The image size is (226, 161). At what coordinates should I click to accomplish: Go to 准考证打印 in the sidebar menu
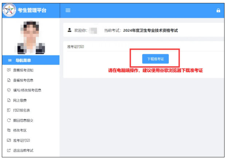(x=23, y=141)
